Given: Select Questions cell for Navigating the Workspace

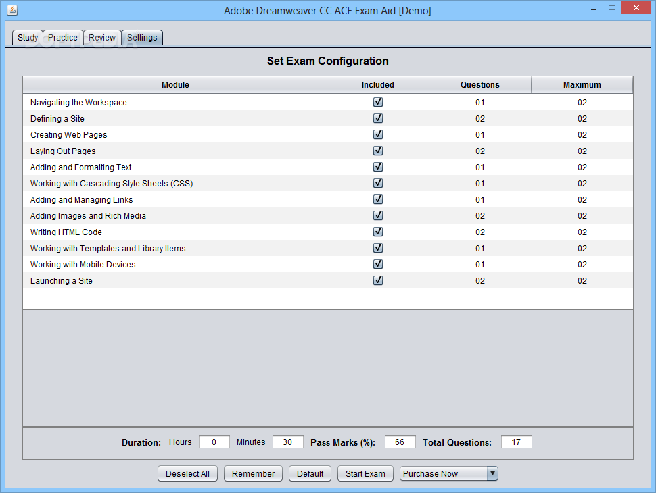Looking at the screenshot, I should (480, 103).
